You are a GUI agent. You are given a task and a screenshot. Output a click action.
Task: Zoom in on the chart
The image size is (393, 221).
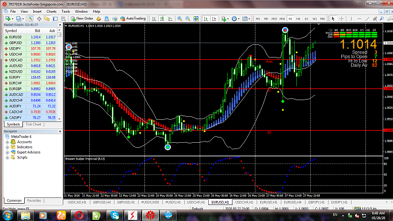point(180,18)
